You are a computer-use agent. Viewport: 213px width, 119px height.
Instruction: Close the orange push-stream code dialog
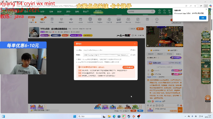coord(135,44)
